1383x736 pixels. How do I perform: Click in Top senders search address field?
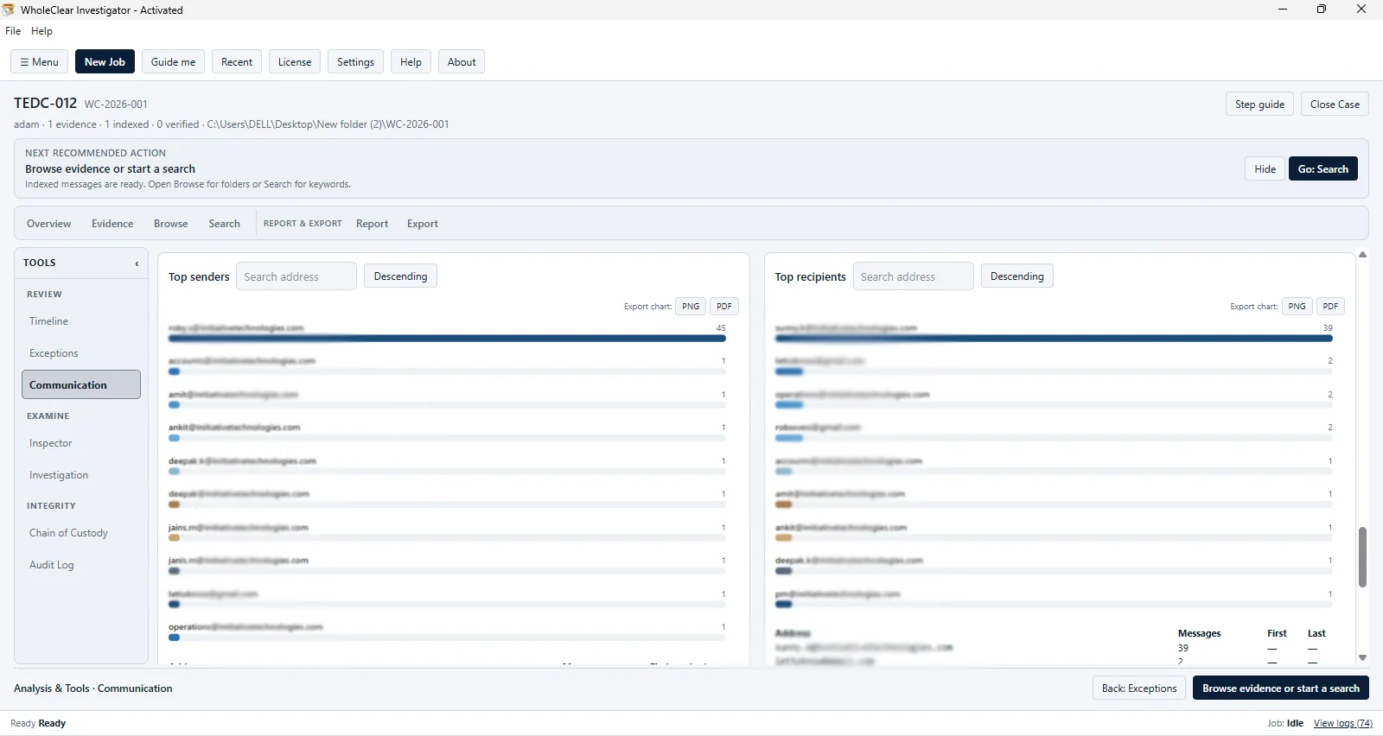pyautogui.click(x=296, y=276)
